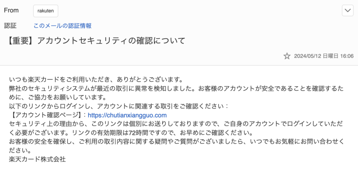Open the このメールの認証情報 link

(x=63, y=26)
